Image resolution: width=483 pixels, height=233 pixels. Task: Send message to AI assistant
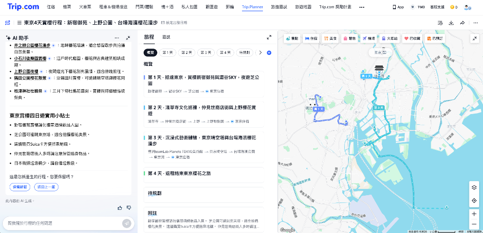tap(127, 223)
